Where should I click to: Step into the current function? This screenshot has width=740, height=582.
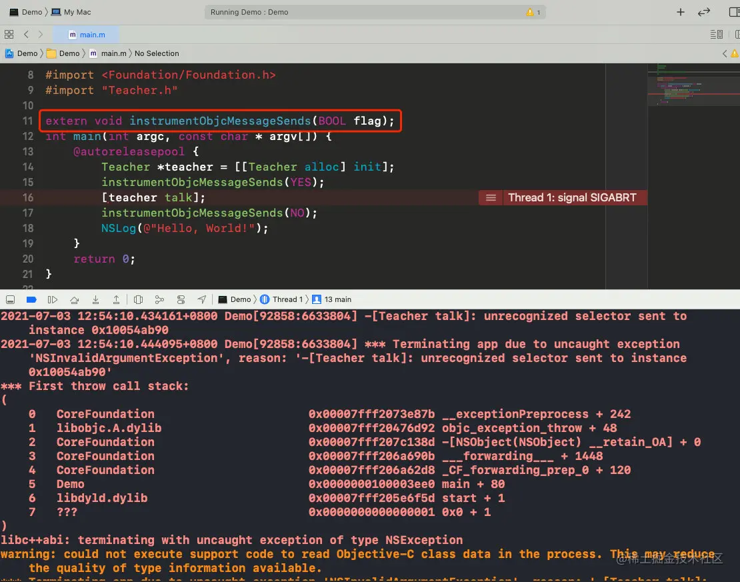pyautogui.click(x=95, y=300)
